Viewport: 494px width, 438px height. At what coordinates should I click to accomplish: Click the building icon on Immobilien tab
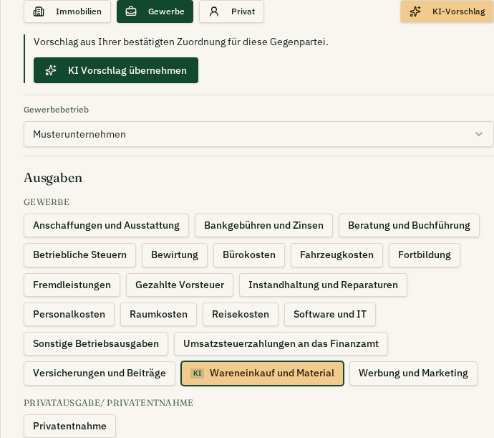point(39,11)
